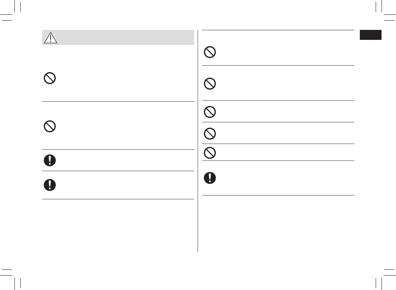This screenshot has height=290, width=396.
Task: Click the upper exclamation icon in the left column
Action: [x=50, y=160]
